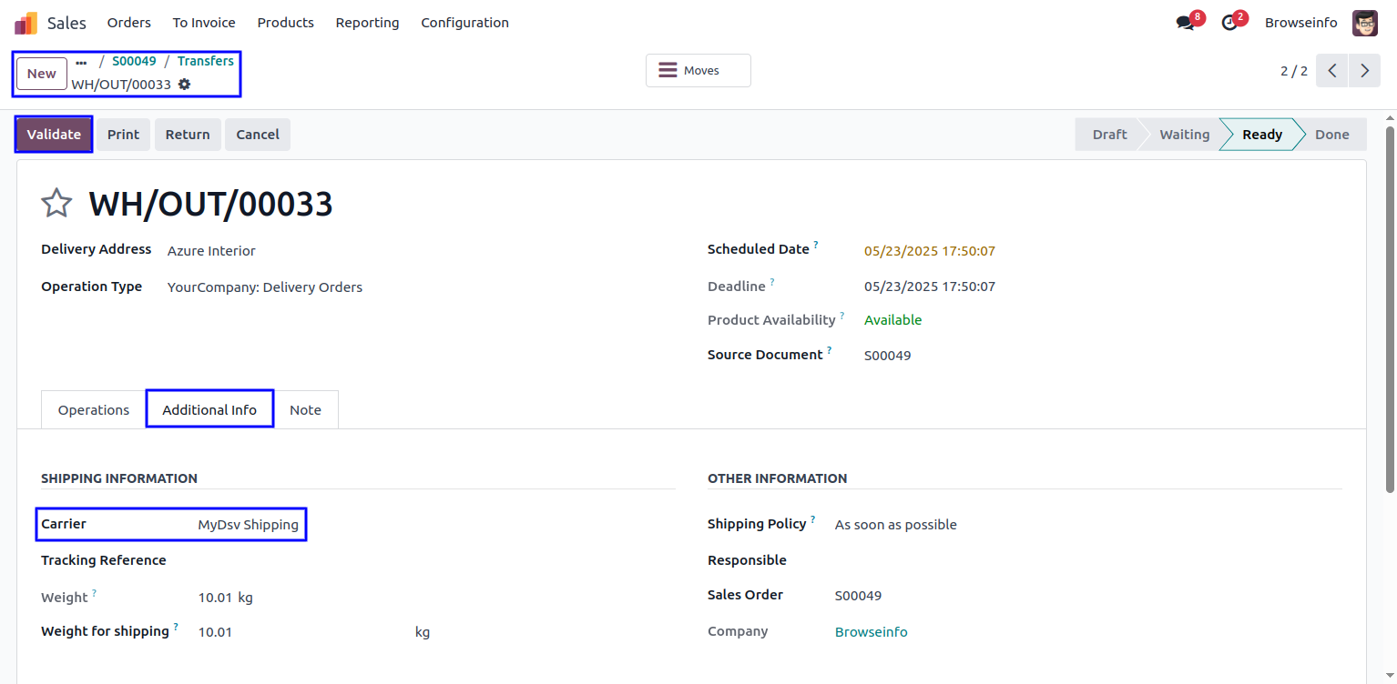1397x684 pixels.
Task: Open the Browseinfo company link
Action: [871, 632]
